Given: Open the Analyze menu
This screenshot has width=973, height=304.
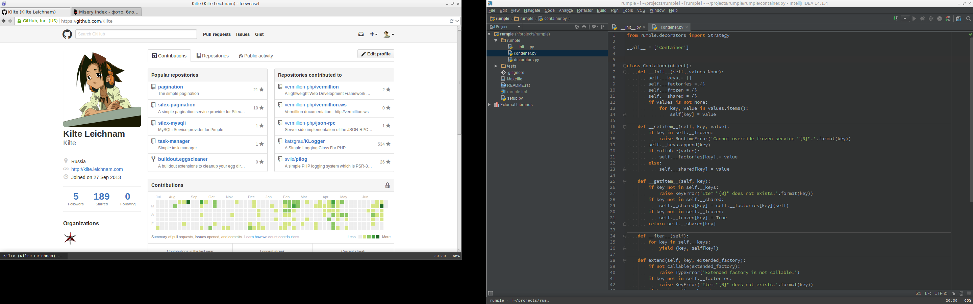Looking at the screenshot, I should click(566, 10).
